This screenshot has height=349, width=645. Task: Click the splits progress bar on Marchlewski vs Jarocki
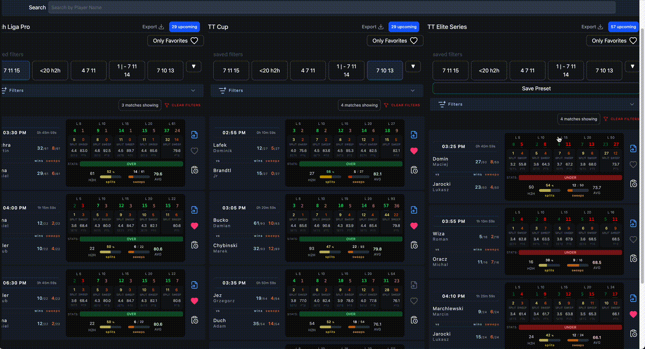point(550,339)
